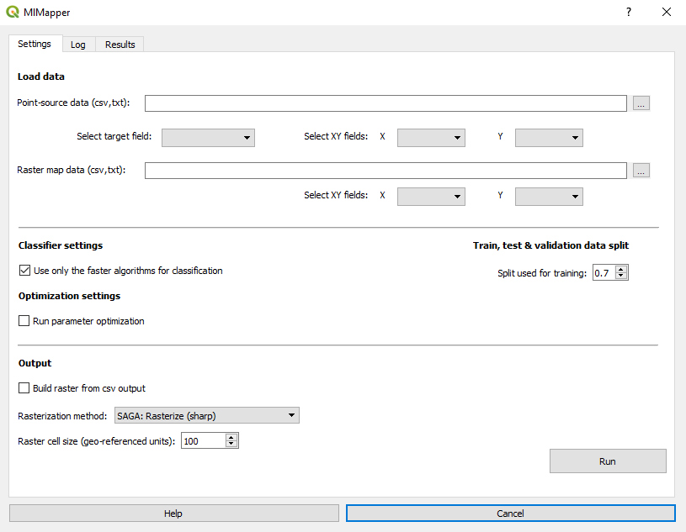Open the Select target field dropdown

click(208, 137)
